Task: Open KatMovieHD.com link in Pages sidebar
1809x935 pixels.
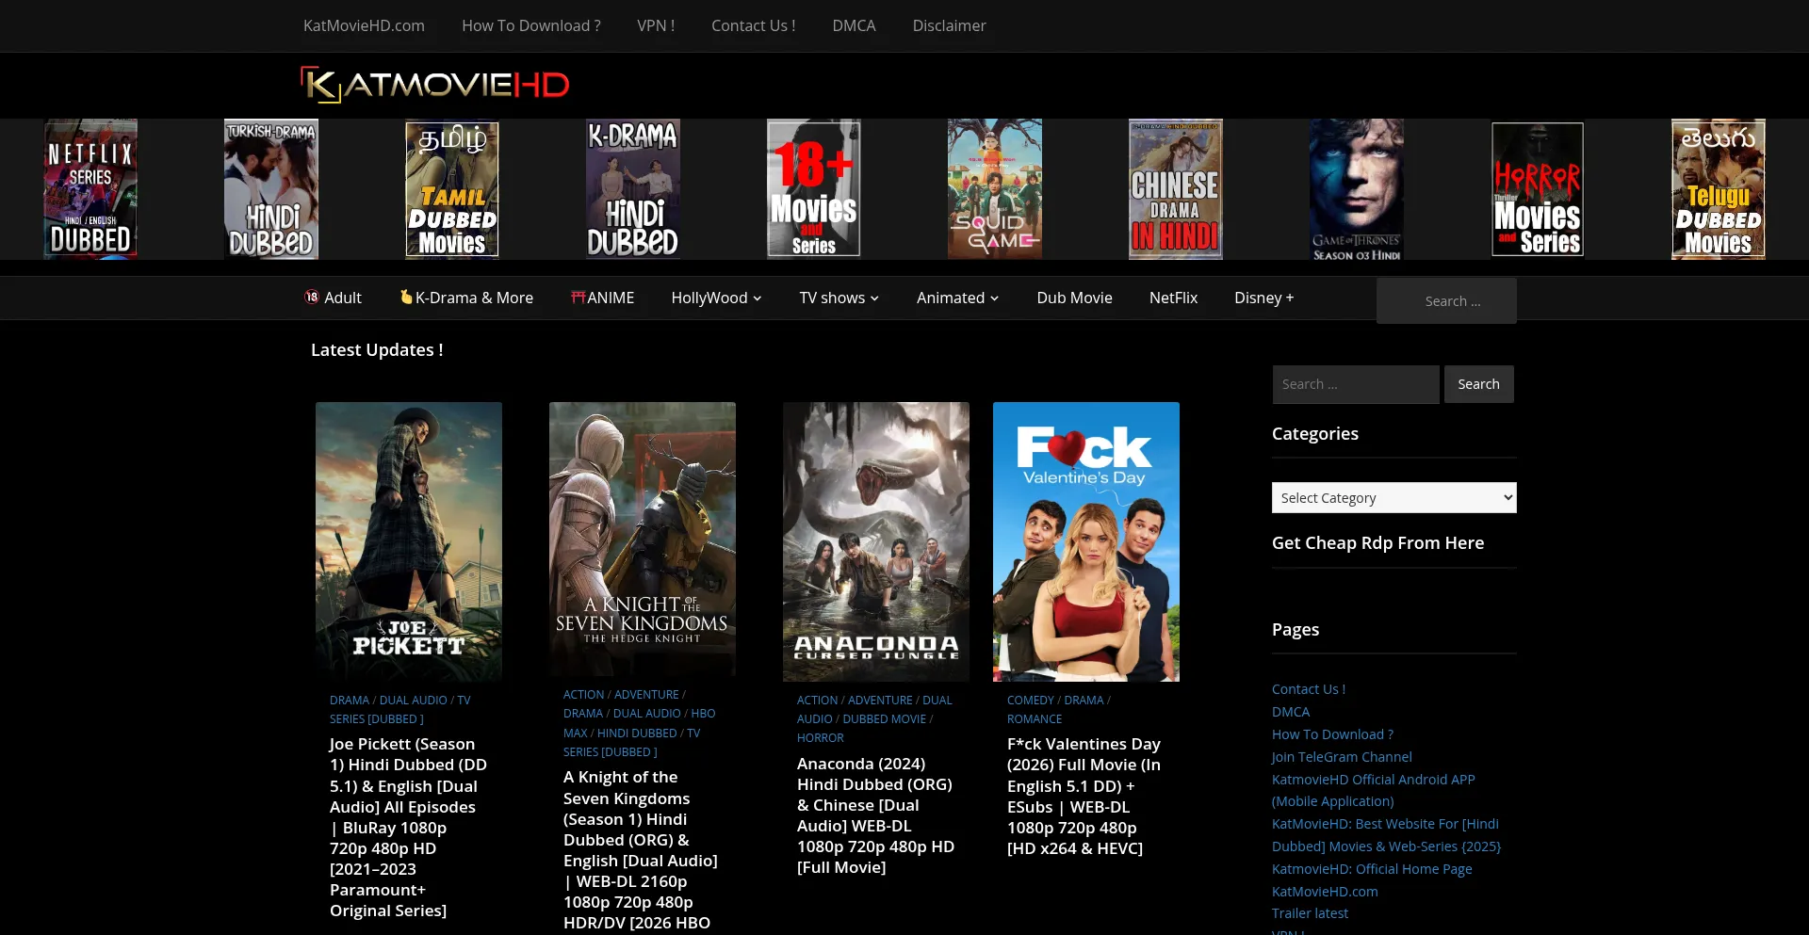Action: coord(1325,892)
